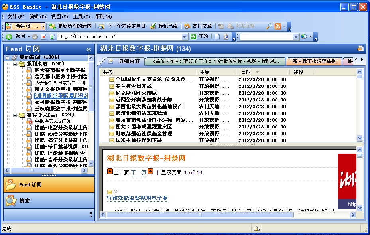This screenshot has height=235, width=370.
Task: Go to 下一个未读的项目
Action: 122,26
